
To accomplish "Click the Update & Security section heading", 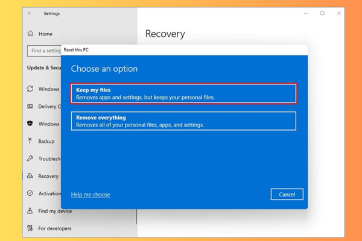I will [44, 67].
